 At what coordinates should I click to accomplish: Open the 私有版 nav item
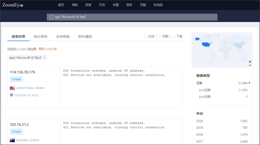[x=158, y=5]
